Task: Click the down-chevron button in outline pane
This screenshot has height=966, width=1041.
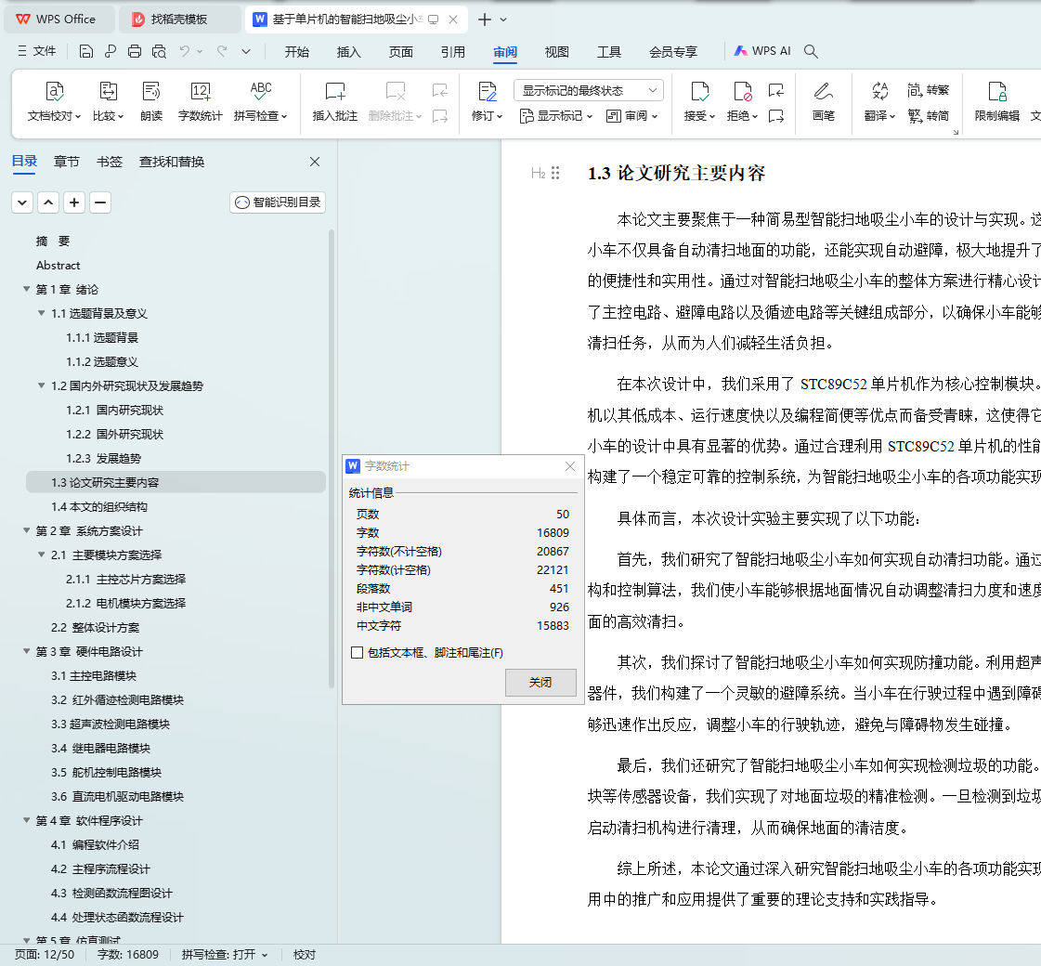Action: [x=22, y=202]
